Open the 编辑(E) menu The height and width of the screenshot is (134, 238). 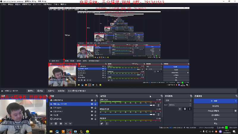10,4
